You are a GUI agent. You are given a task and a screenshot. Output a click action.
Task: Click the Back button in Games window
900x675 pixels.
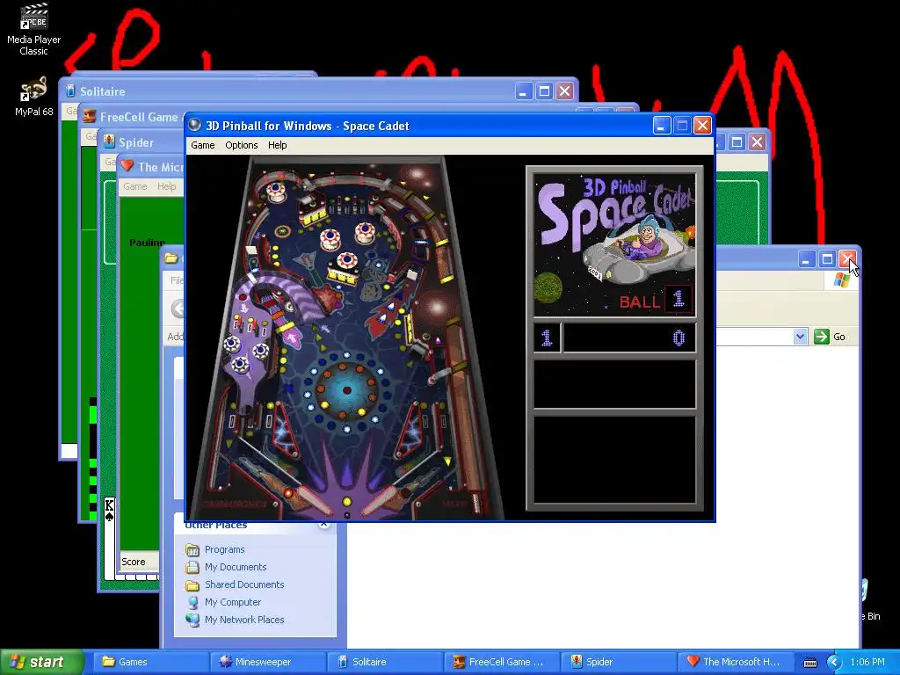[x=177, y=308]
